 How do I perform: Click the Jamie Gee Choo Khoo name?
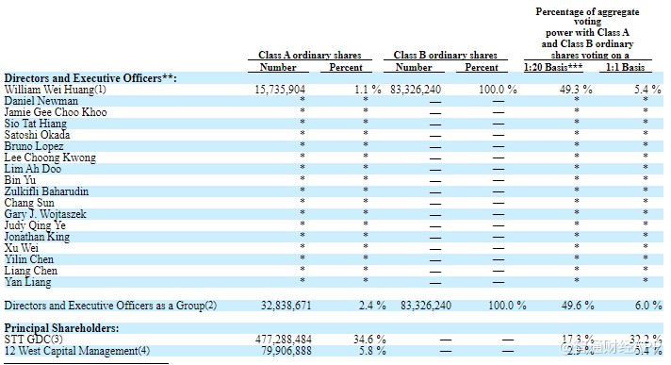tap(56, 112)
